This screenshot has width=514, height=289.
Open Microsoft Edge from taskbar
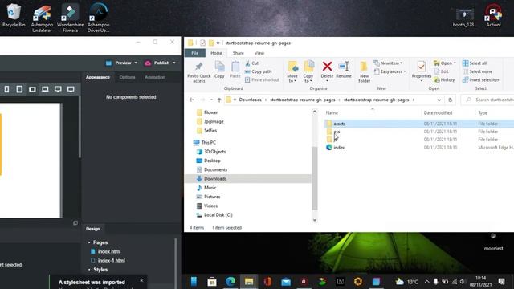(230, 281)
